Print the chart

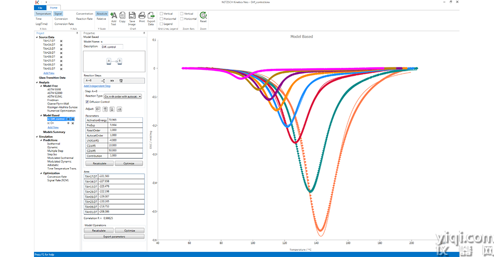click(x=142, y=15)
